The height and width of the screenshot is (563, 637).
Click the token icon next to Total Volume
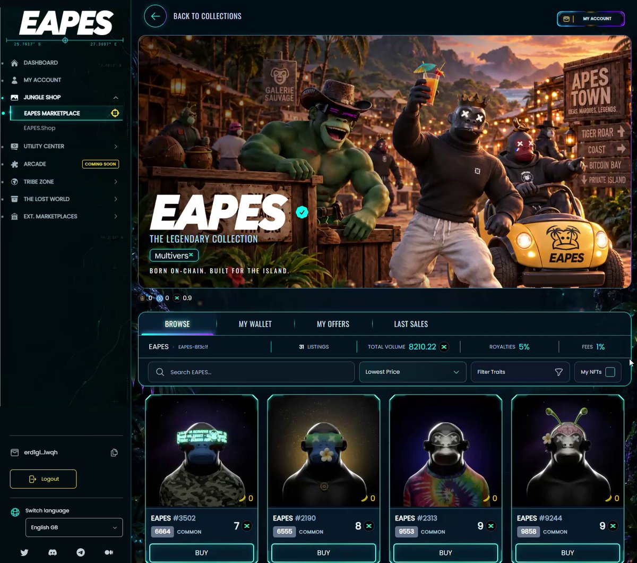tap(444, 347)
